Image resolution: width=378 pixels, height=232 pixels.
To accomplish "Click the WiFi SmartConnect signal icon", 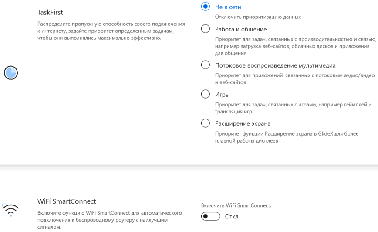I will tap(10, 210).
